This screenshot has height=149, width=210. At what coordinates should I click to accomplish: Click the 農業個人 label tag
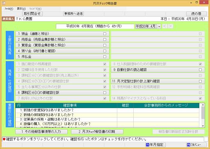pos(8,19)
